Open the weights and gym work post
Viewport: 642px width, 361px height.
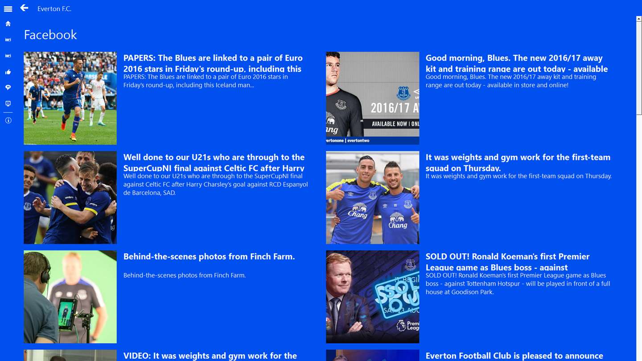coord(518,163)
